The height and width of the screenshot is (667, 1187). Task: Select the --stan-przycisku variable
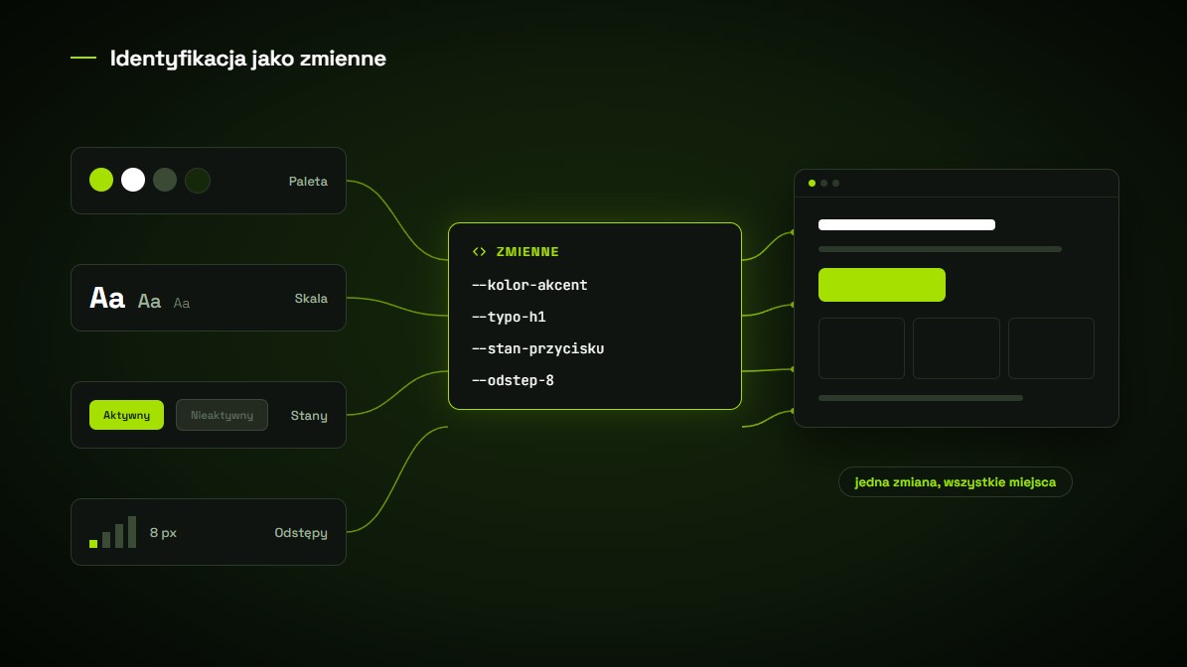pos(538,348)
